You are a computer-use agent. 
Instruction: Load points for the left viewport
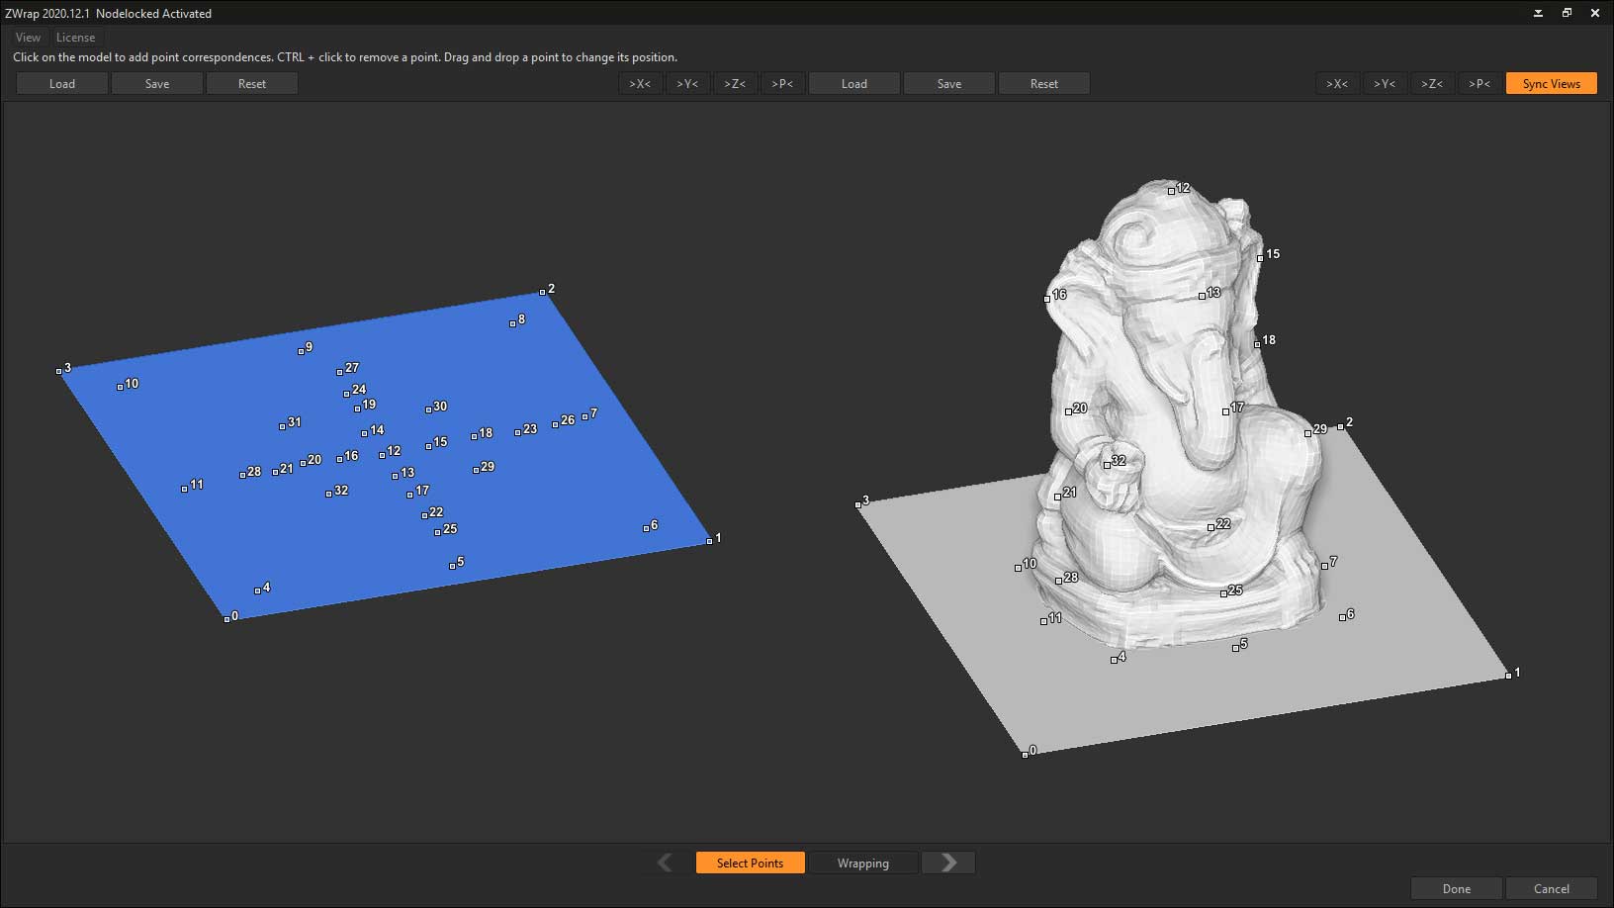pos(62,84)
